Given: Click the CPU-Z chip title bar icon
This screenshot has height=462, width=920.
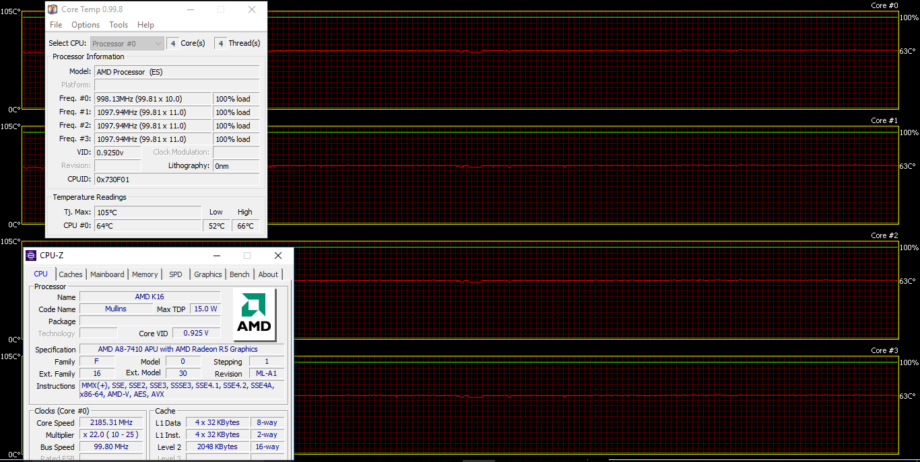Looking at the screenshot, I should point(31,256).
